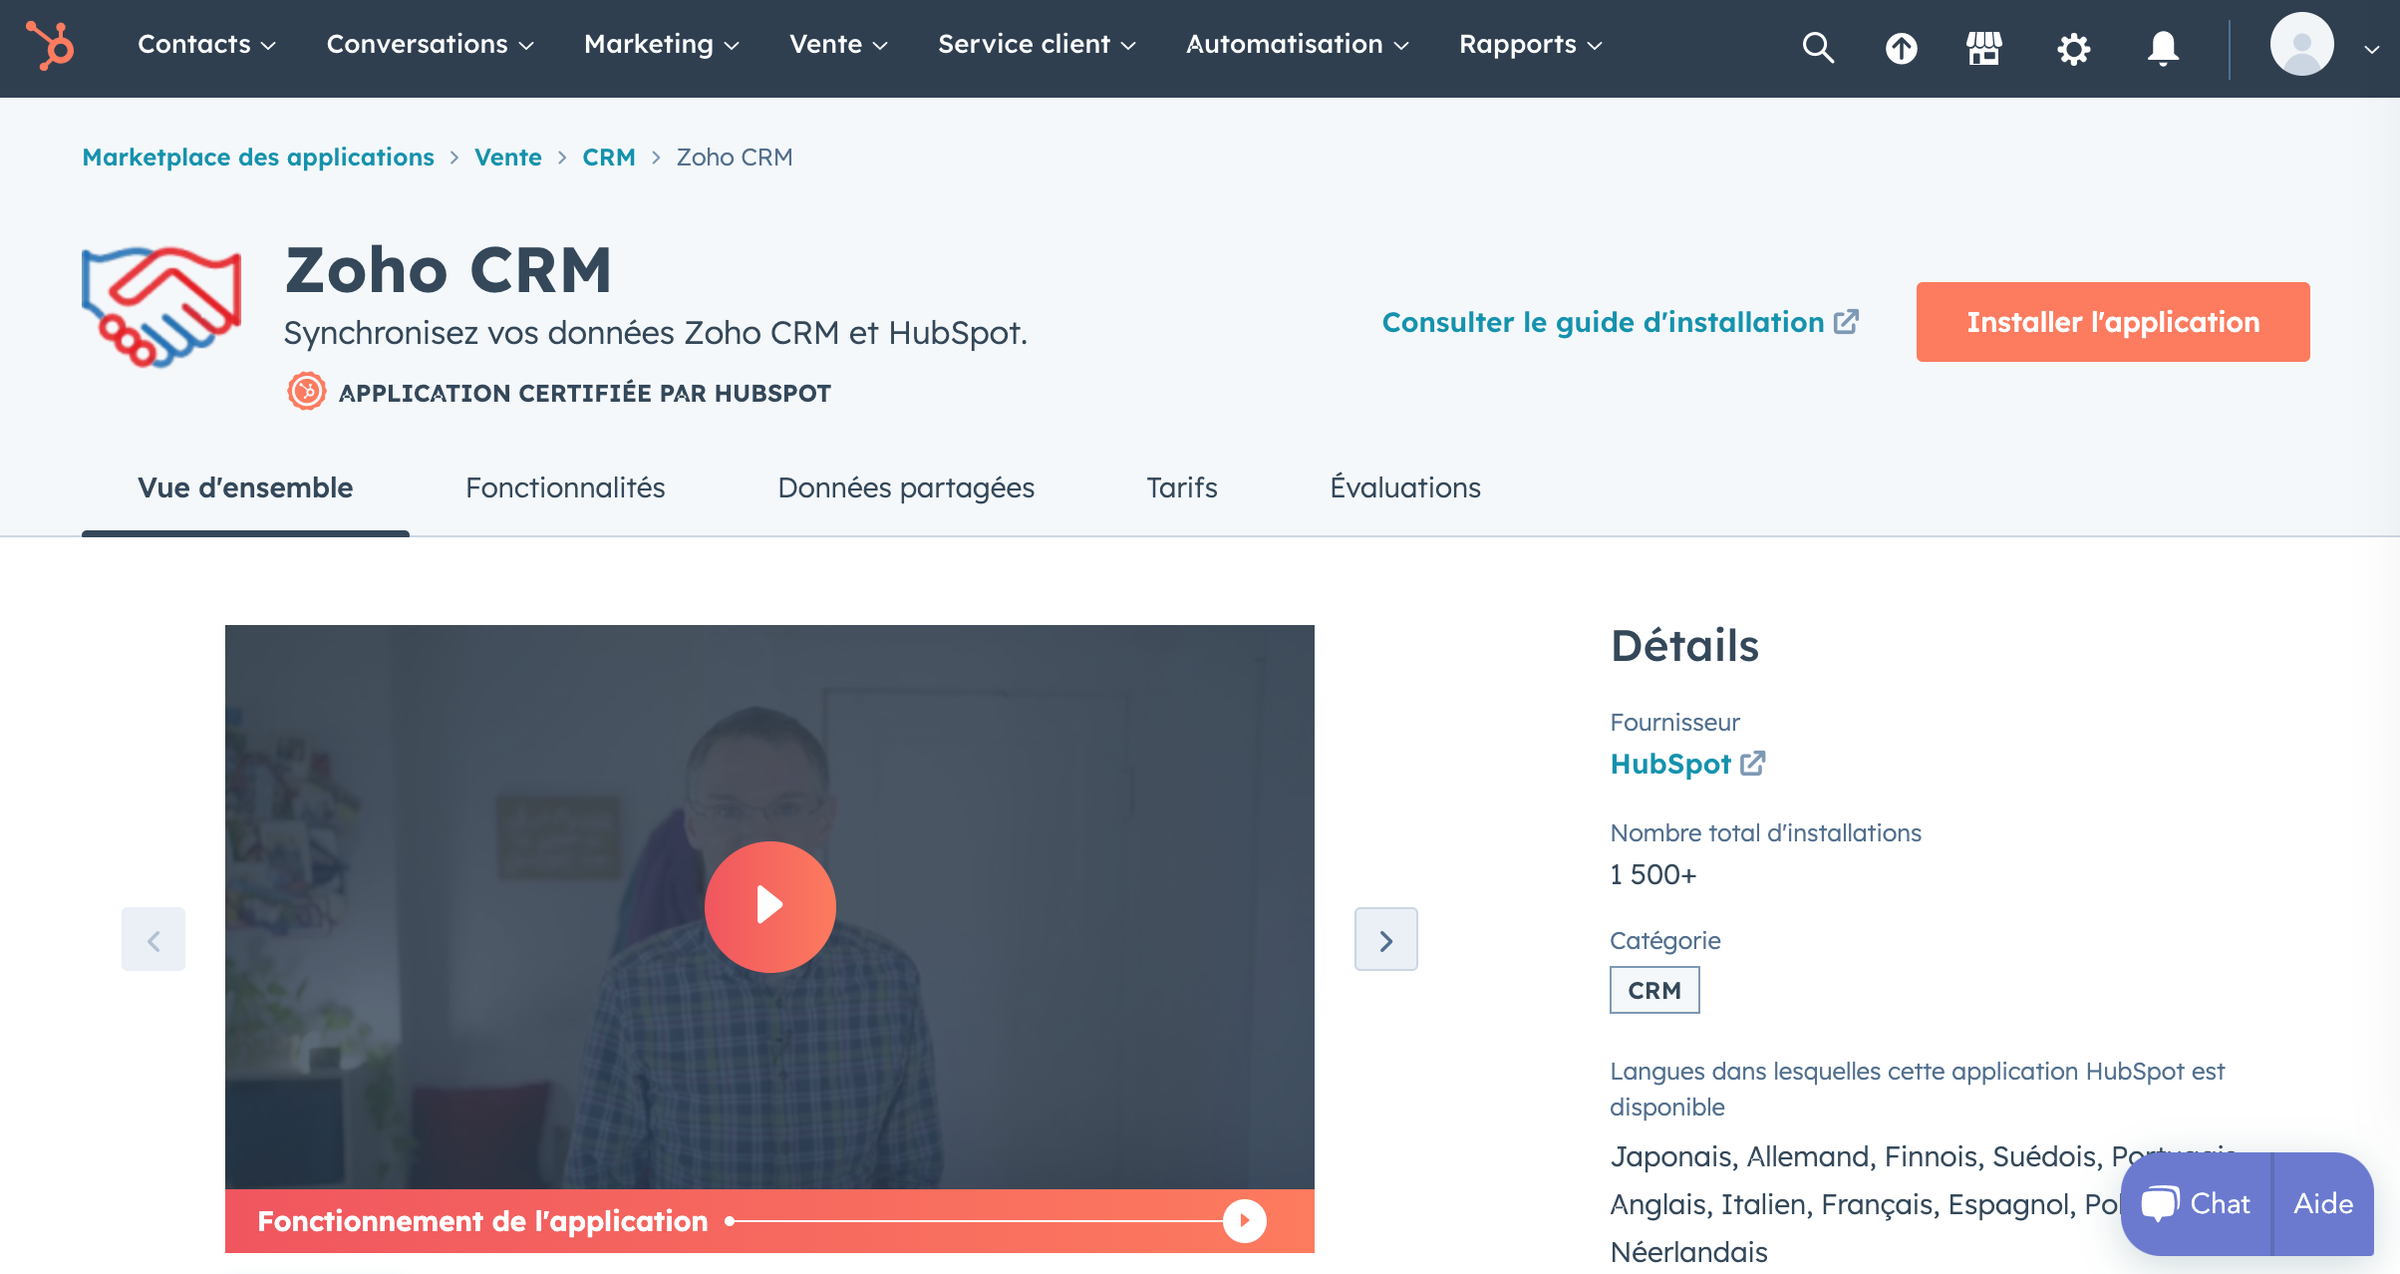
Task: Expand the Marketing menu
Action: [662, 45]
